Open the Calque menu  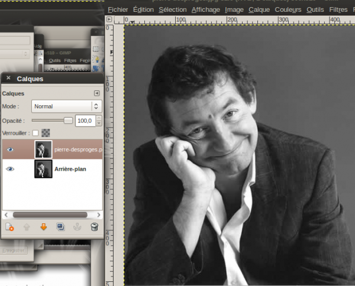tap(259, 9)
